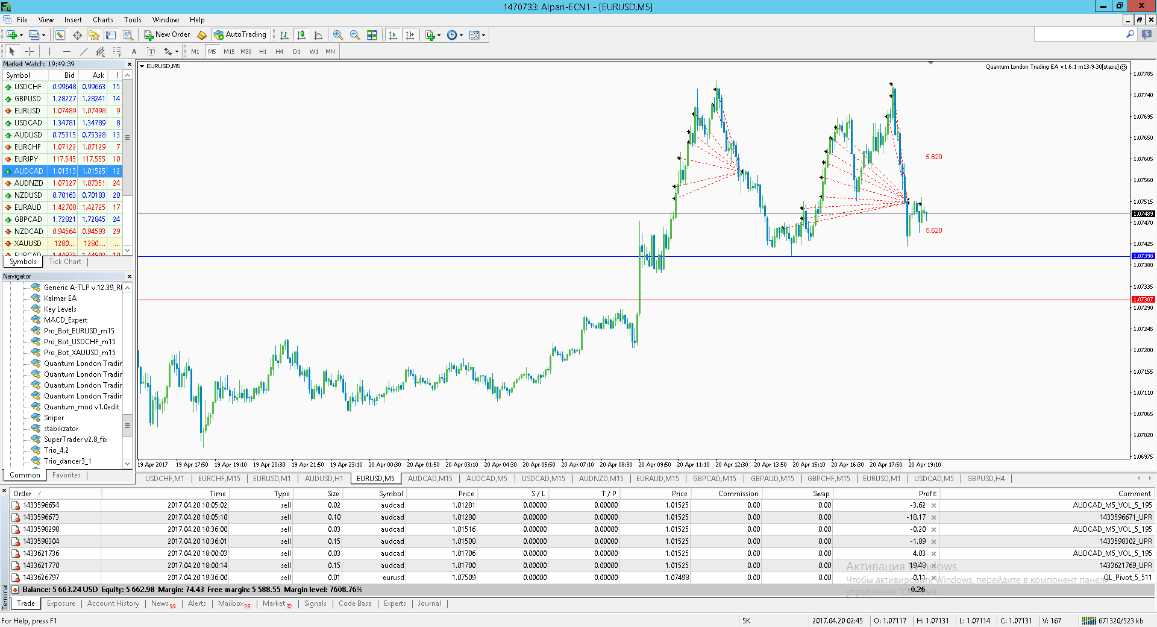The height and width of the screenshot is (627, 1157).
Task: Tile chart windows with the toolbar icon
Action: point(372,35)
